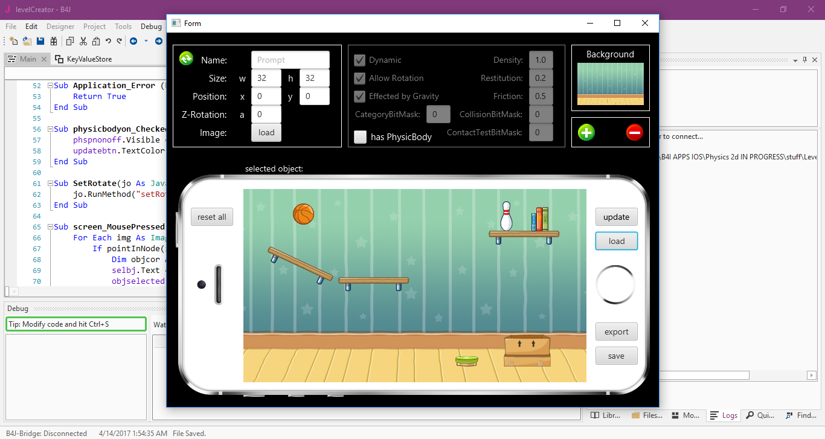Click the round home button on the phone

615,284
